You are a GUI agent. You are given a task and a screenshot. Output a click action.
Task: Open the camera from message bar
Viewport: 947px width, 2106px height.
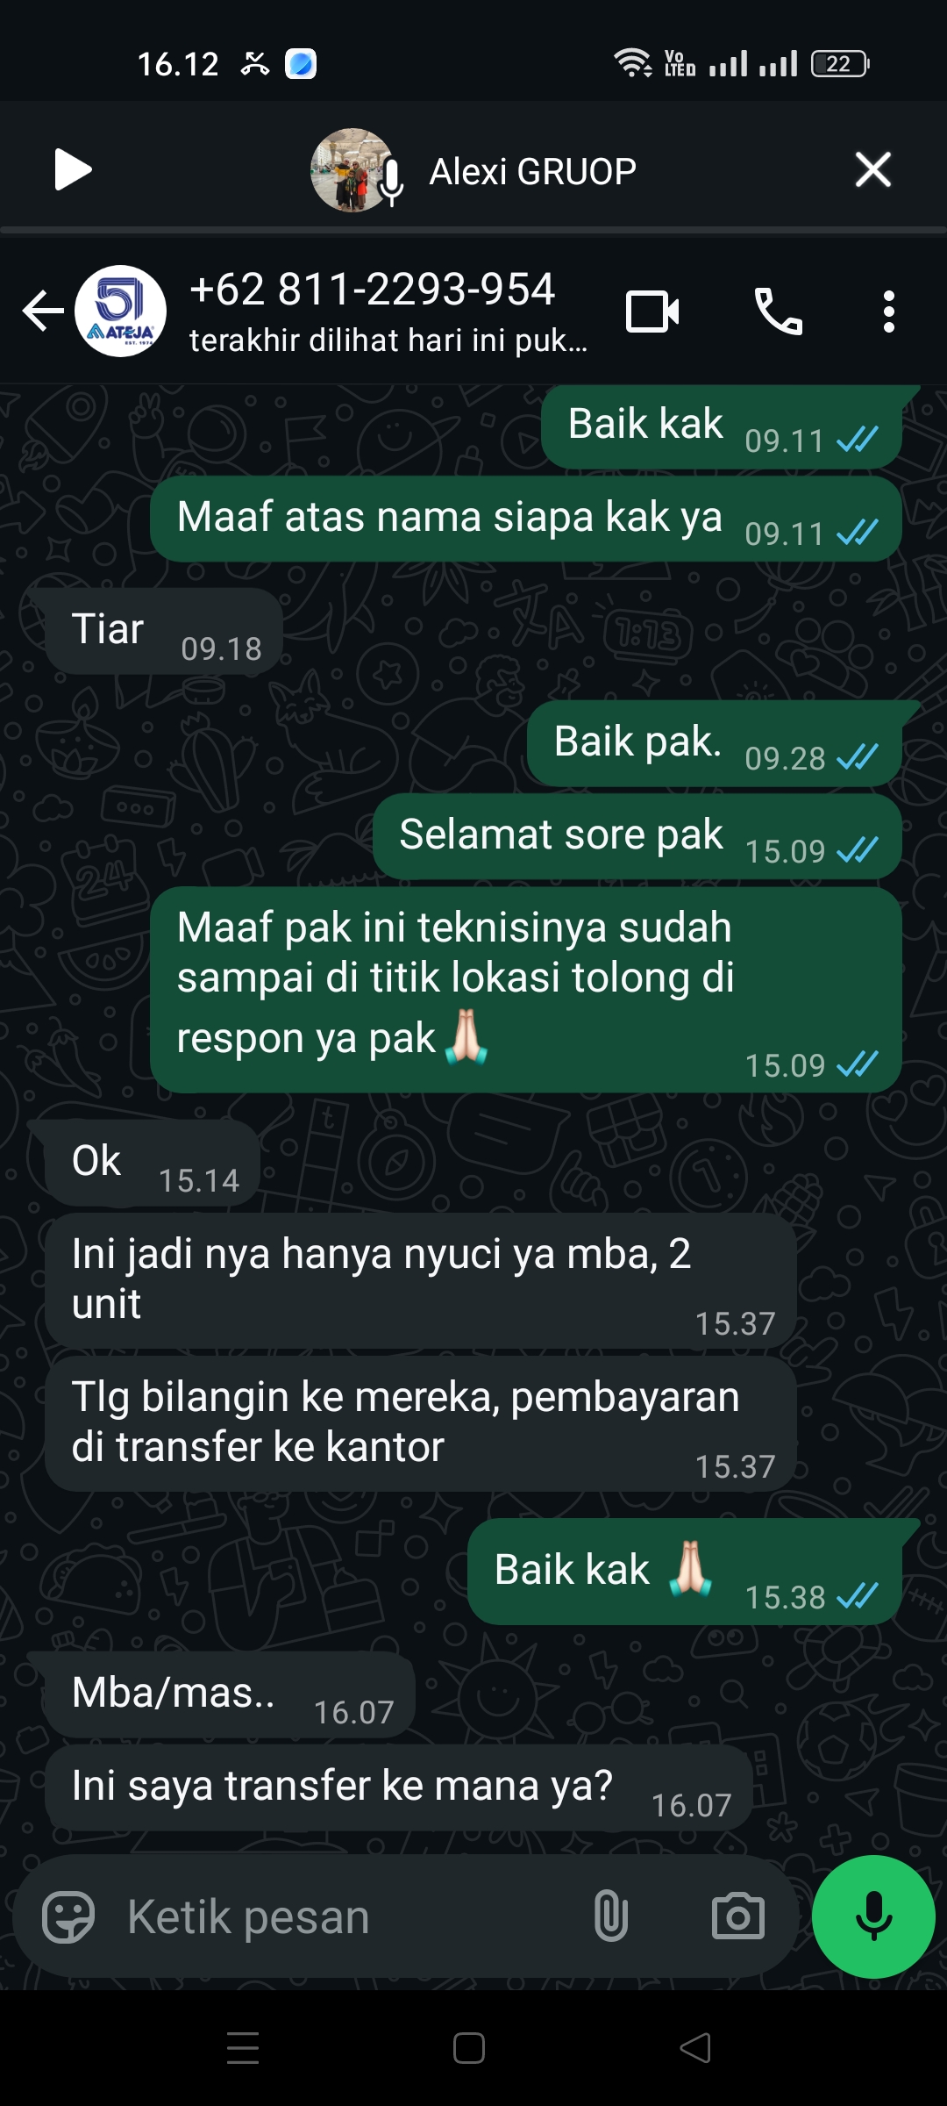point(738,1916)
